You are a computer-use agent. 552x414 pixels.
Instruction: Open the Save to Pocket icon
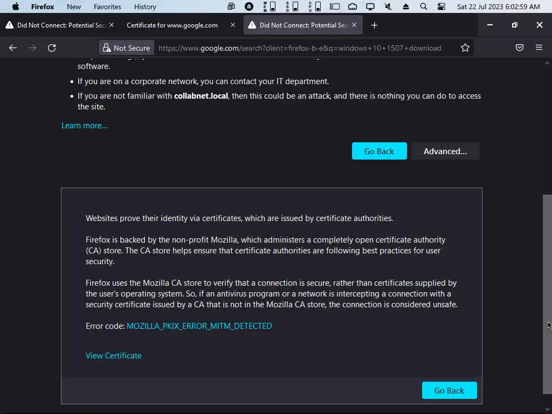pyautogui.click(x=520, y=47)
